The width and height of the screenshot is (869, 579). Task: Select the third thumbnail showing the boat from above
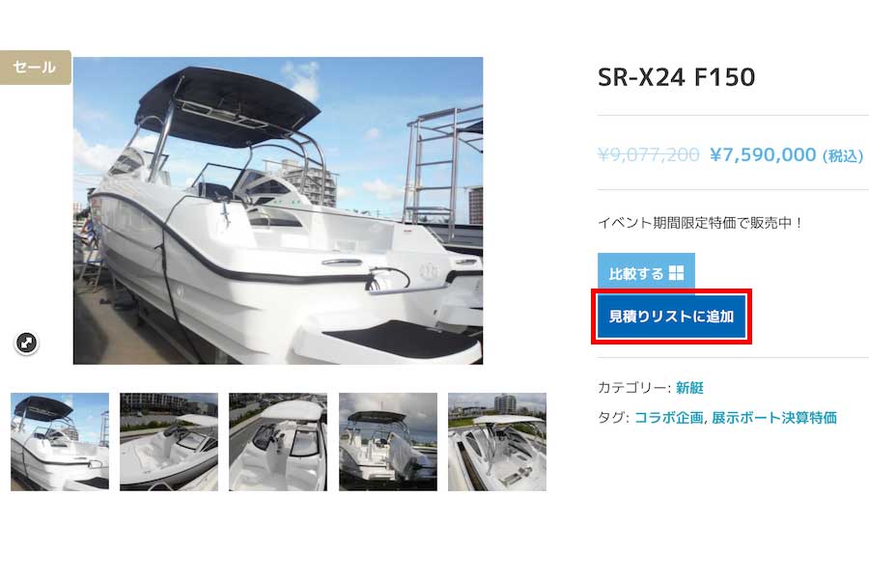278,442
